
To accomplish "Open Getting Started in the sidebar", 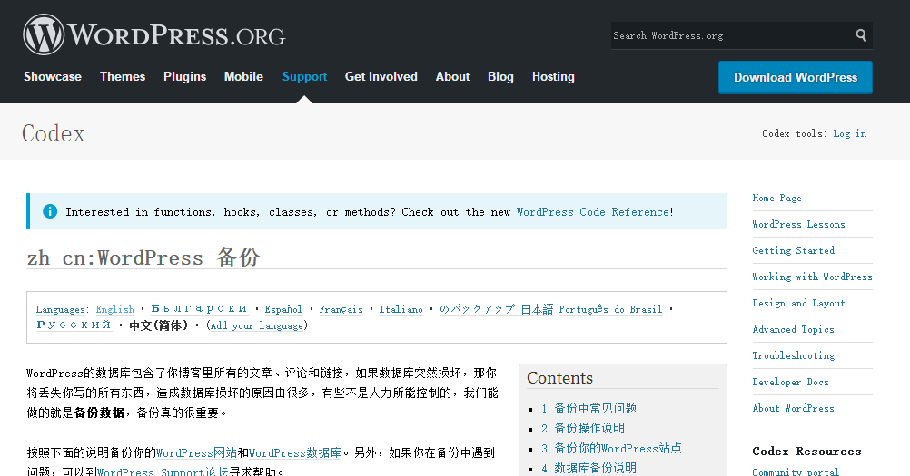I will tap(793, 250).
